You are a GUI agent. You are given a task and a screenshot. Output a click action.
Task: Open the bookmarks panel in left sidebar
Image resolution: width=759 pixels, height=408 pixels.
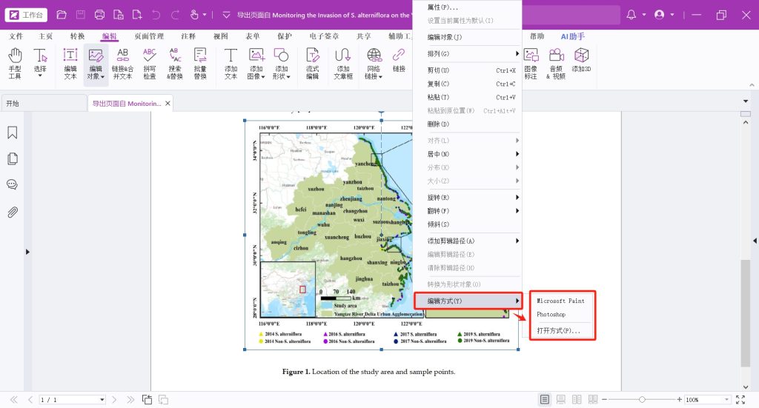(x=13, y=133)
